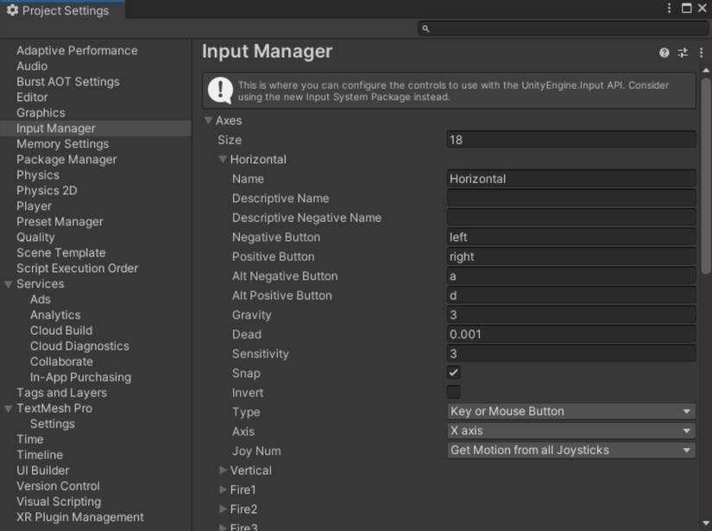Collapse the Horizontal axis foldout
712x531 pixels.
224,160
